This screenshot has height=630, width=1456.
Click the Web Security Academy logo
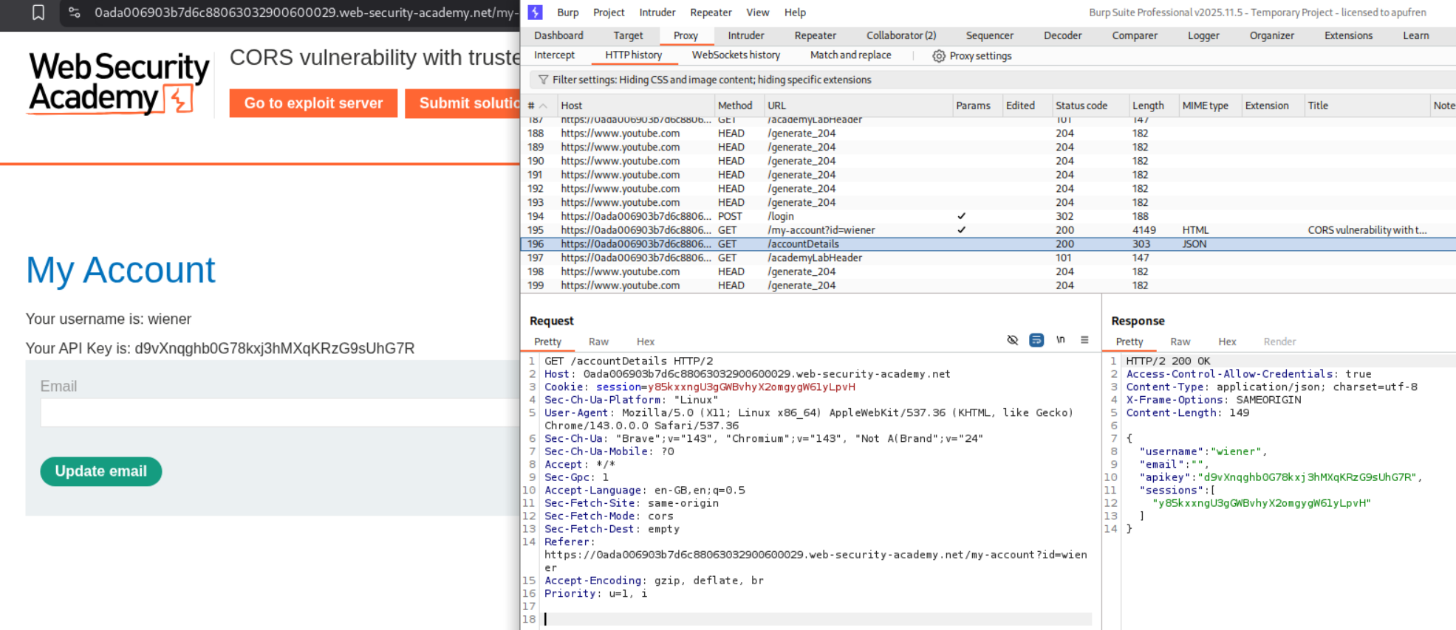pyautogui.click(x=118, y=83)
